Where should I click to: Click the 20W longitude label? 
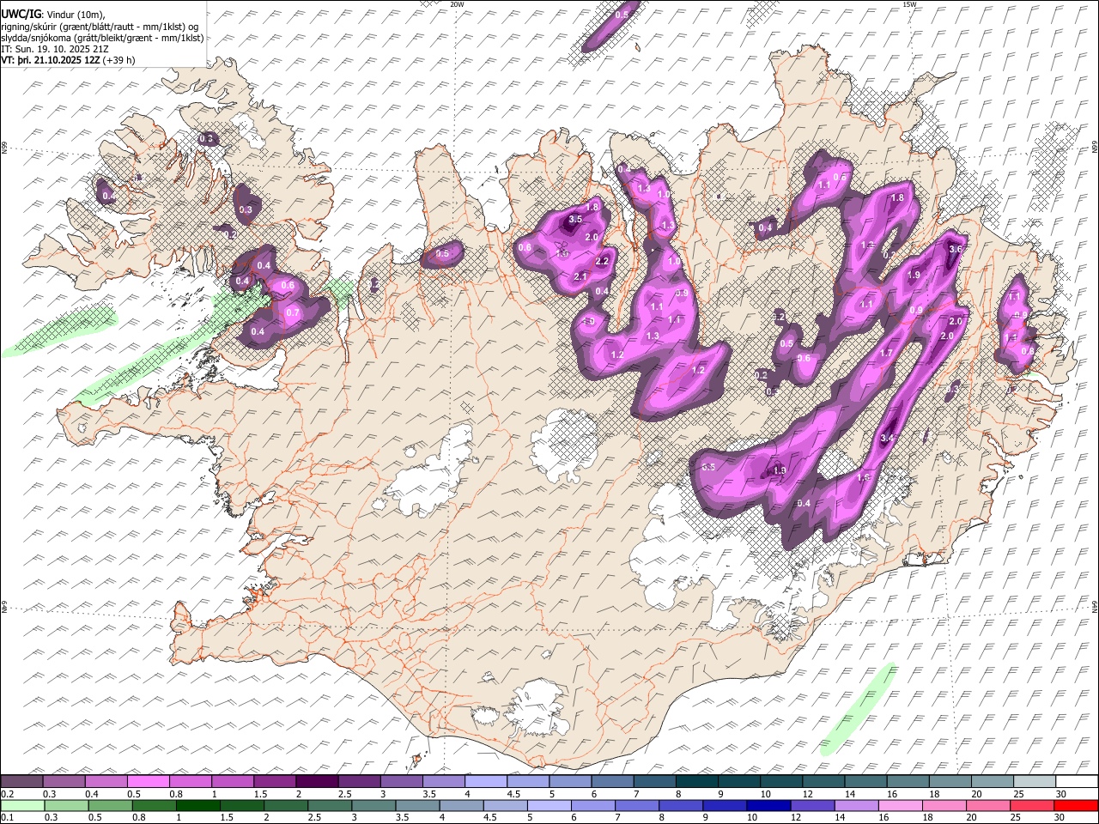[457, 4]
